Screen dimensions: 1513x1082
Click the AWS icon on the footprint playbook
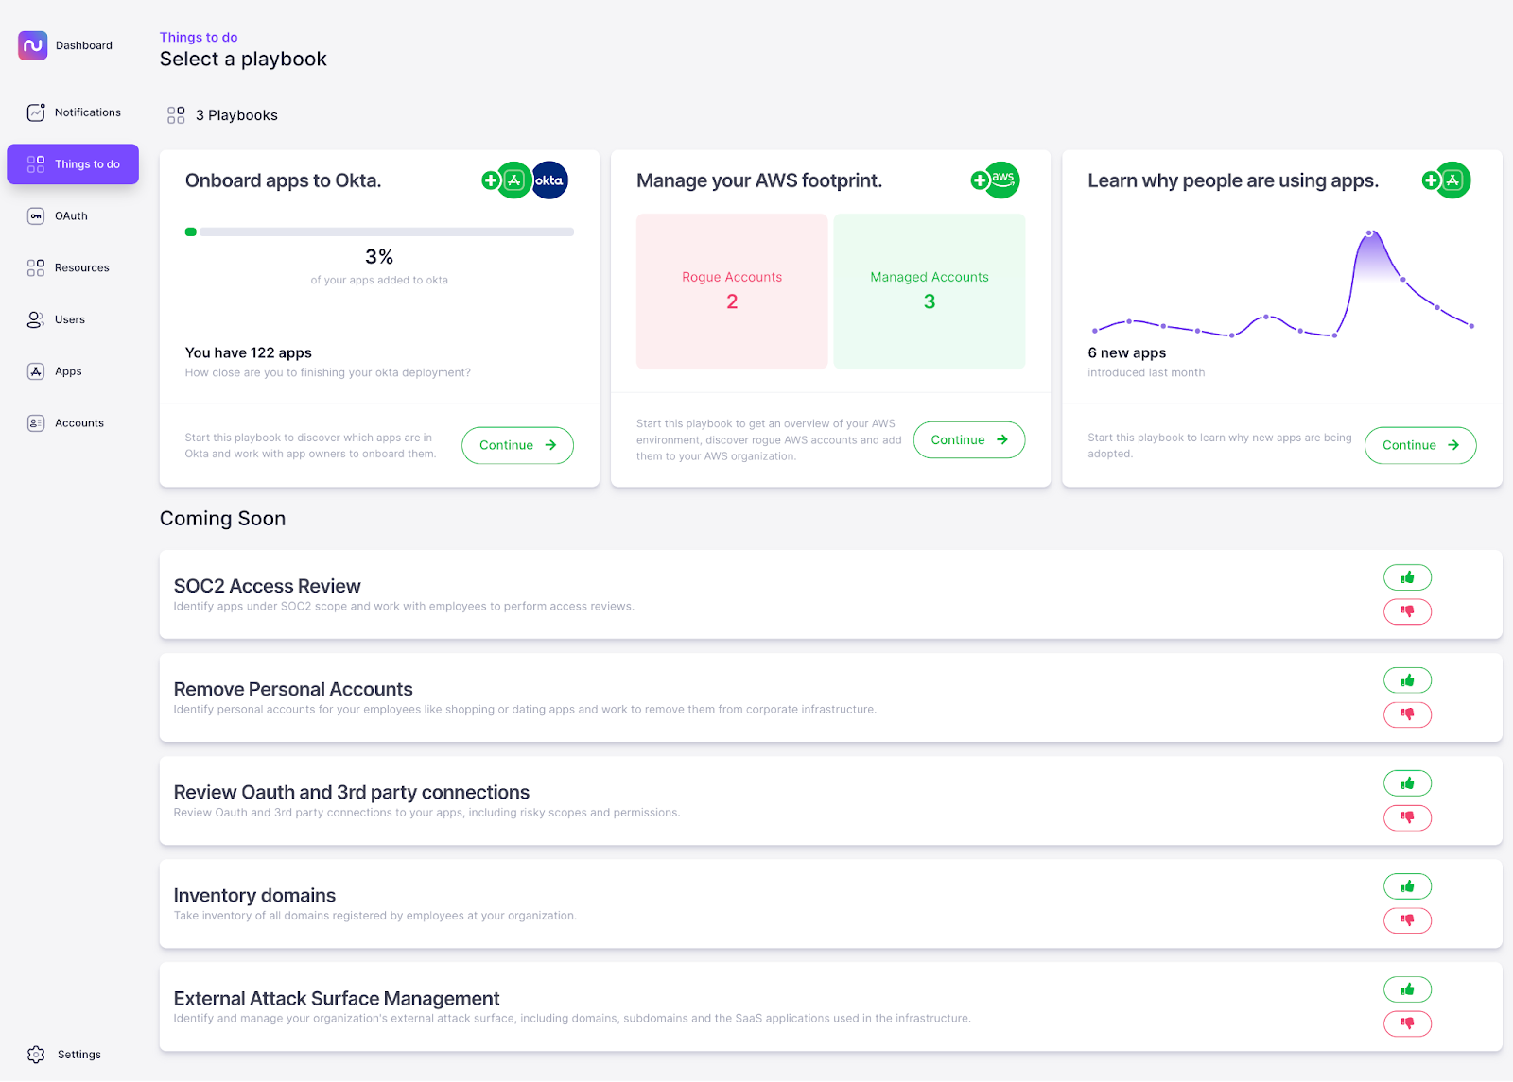(1000, 180)
